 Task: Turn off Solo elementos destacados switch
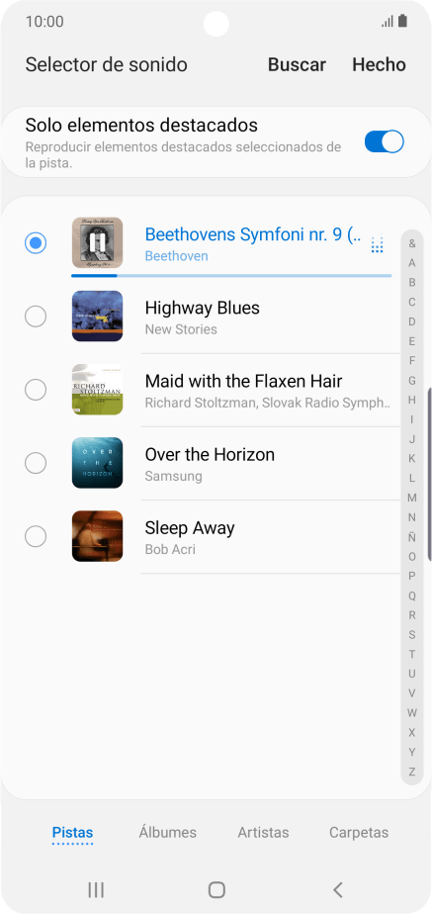tap(384, 141)
